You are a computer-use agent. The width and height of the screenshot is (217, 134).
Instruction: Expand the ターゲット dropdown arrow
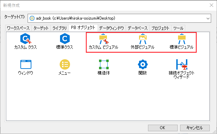[208, 18]
